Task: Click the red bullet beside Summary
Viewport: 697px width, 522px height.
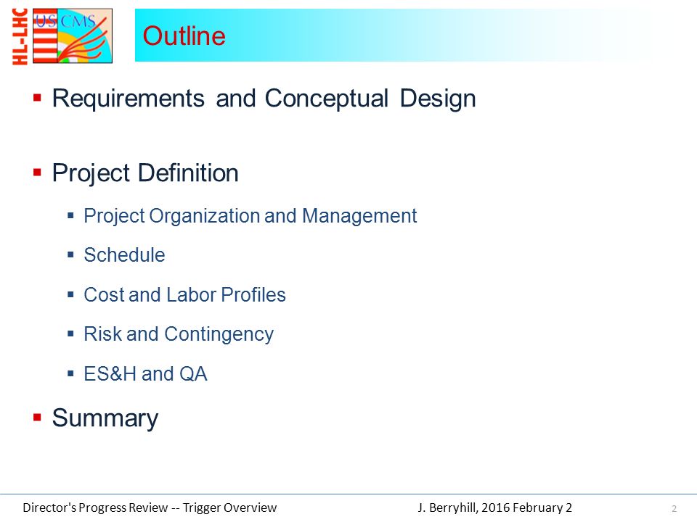Action: (x=37, y=418)
